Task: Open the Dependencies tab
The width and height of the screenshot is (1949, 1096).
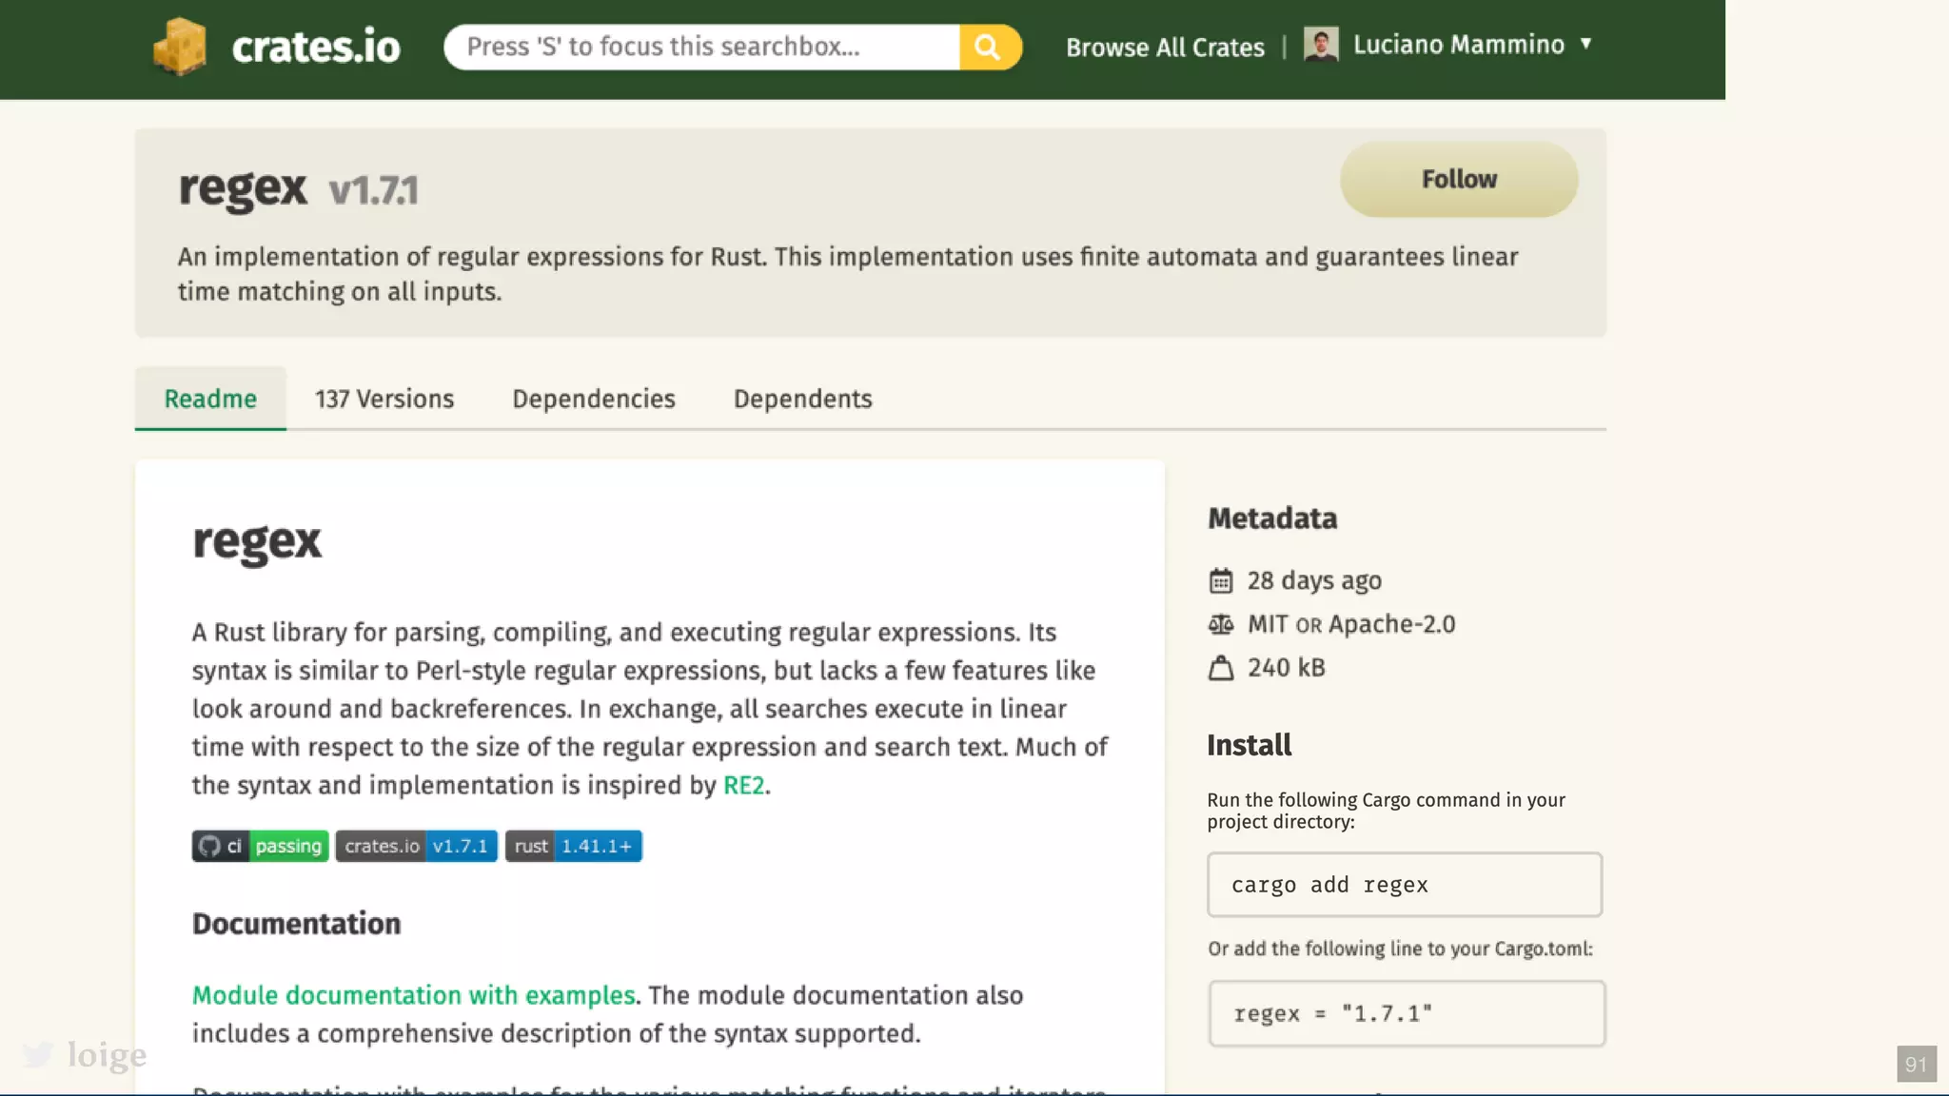Action: click(x=594, y=399)
